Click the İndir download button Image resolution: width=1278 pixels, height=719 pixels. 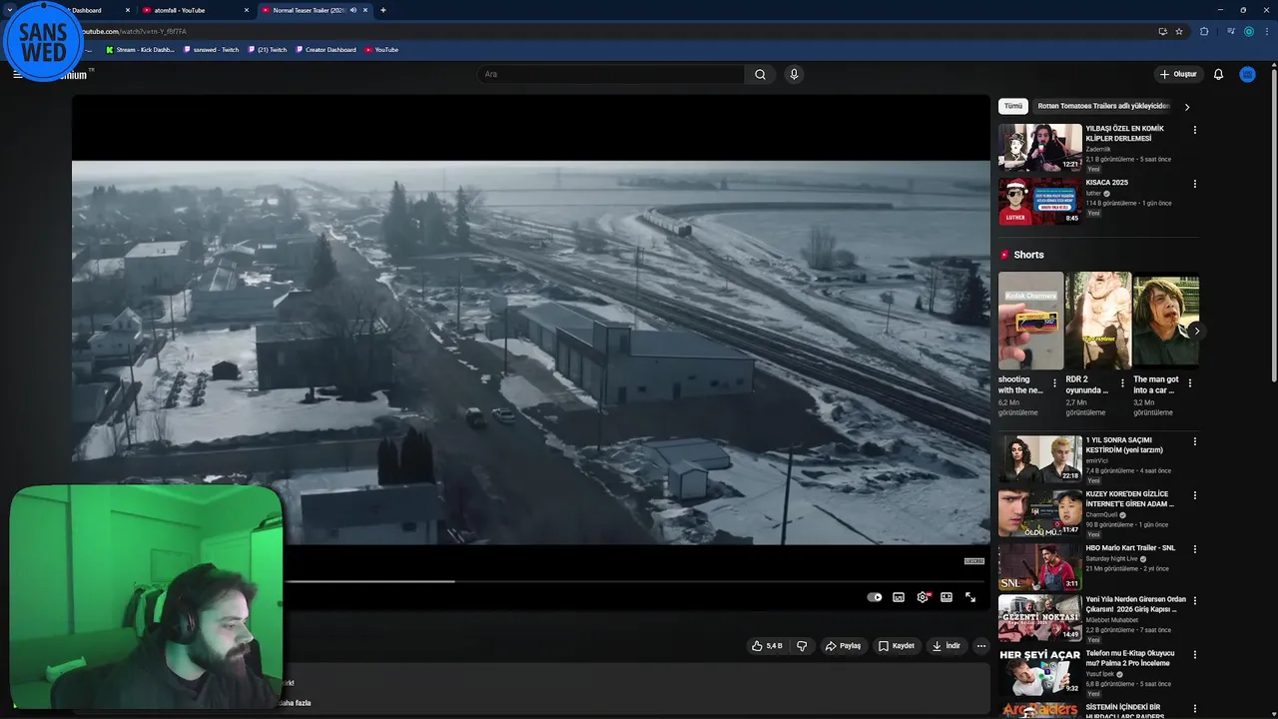tap(947, 646)
